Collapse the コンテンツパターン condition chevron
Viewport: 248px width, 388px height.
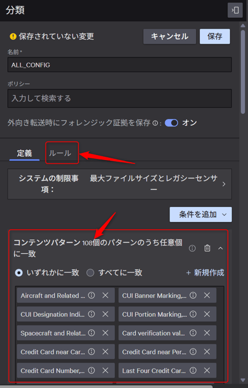(x=220, y=248)
